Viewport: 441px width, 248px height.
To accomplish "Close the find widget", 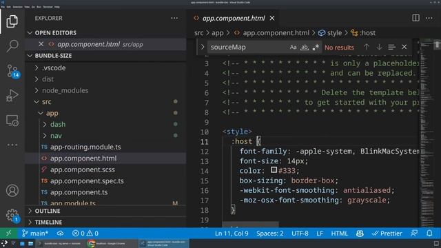I will click(x=404, y=47).
